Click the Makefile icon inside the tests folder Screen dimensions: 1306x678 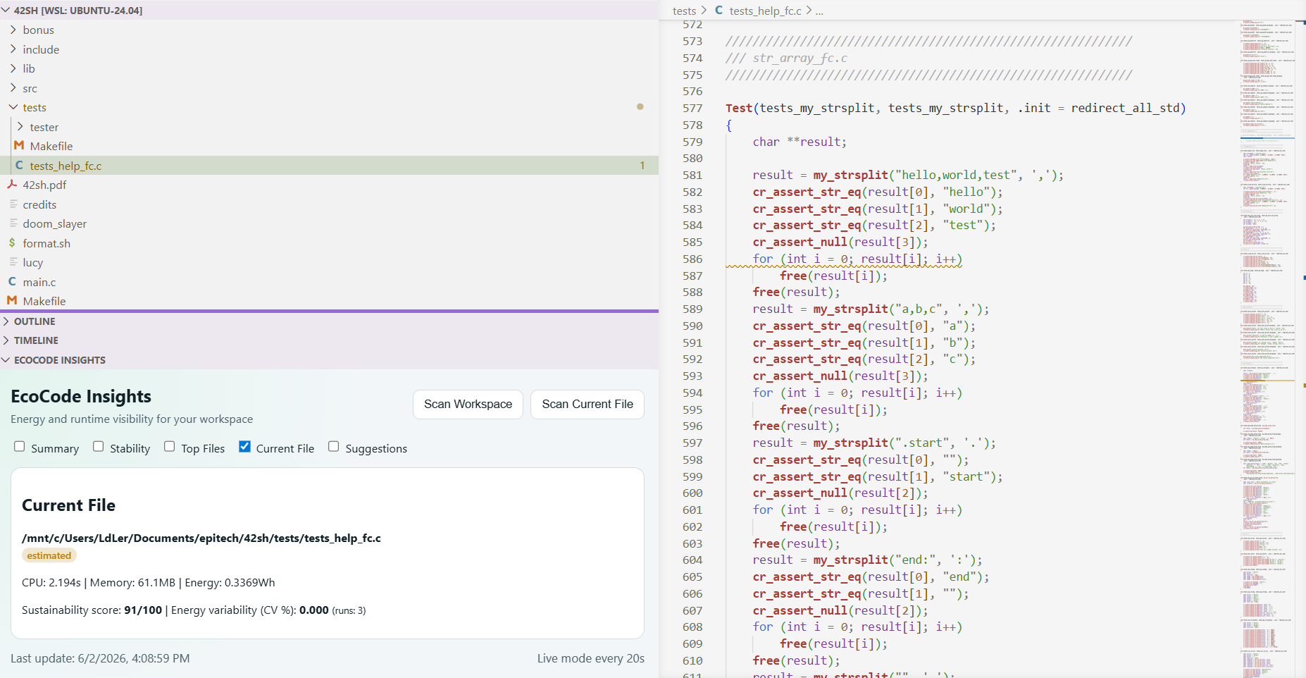(19, 145)
